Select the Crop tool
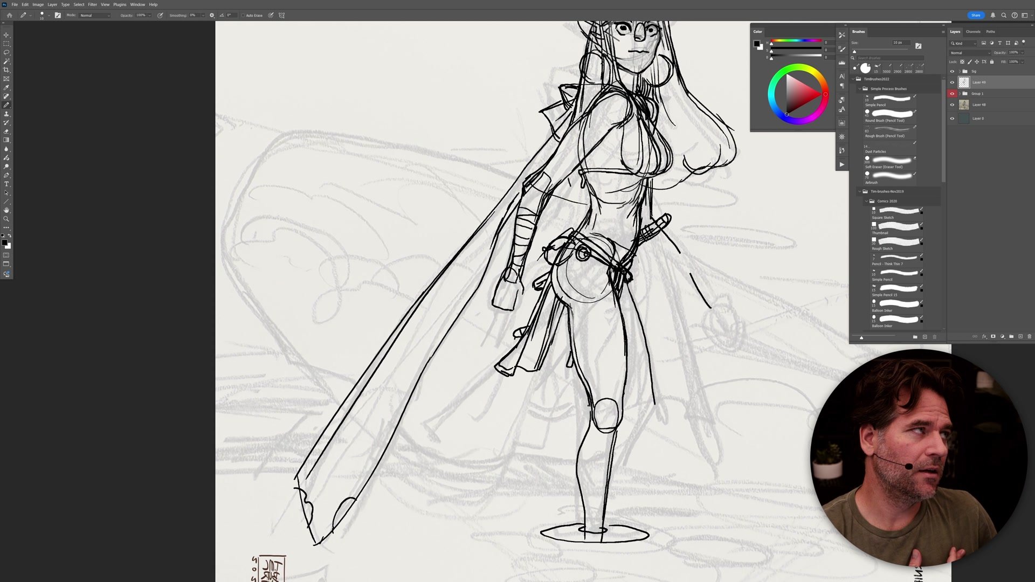 pos(6,70)
